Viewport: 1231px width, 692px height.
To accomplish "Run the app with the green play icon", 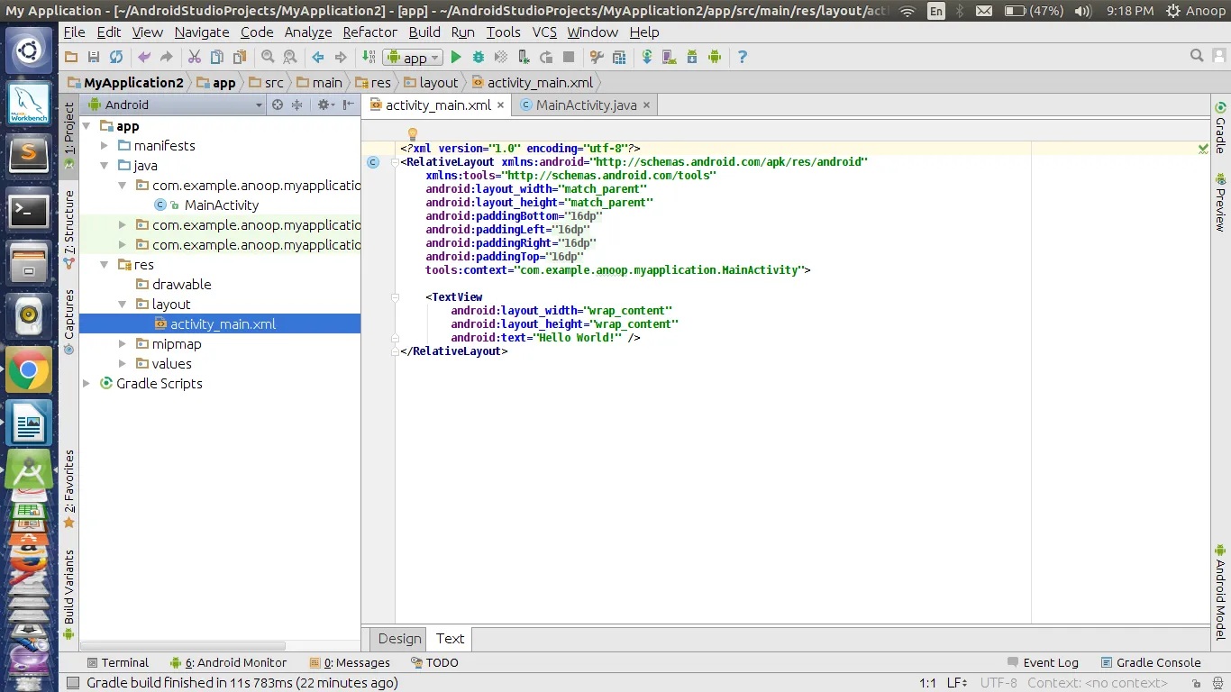I will pyautogui.click(x=456, y=57).
